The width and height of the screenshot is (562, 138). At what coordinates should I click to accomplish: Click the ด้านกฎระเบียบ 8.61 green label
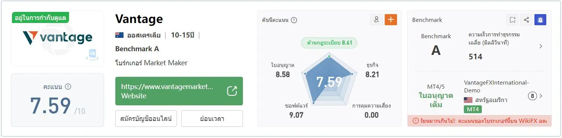coord(329,43)
